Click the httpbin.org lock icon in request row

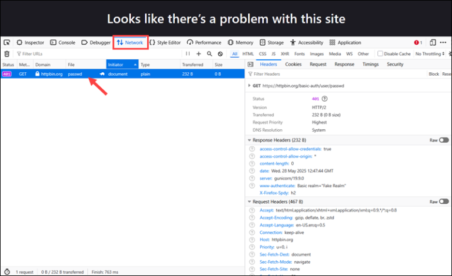(x=37, y=73)
